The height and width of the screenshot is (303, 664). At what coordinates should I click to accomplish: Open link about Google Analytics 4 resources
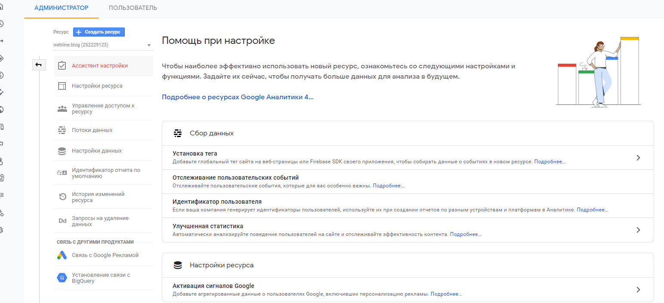click(238, 97)
